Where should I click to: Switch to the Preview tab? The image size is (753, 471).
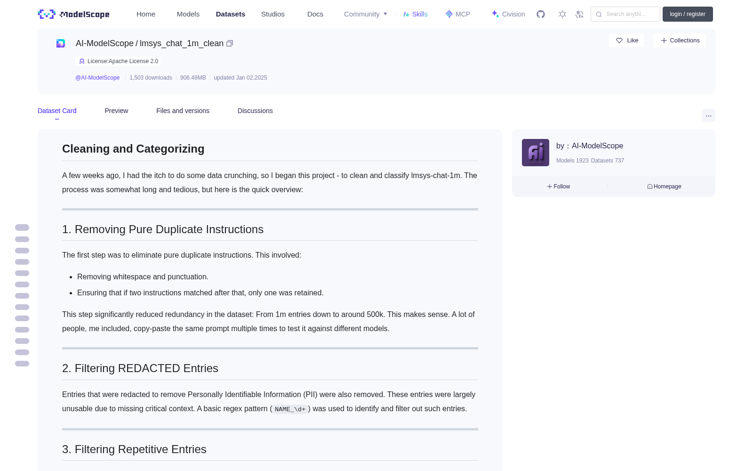116,111
